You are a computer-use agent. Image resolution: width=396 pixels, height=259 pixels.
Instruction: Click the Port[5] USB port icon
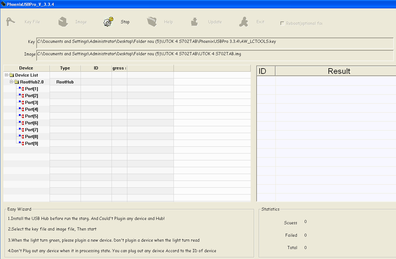21,116
